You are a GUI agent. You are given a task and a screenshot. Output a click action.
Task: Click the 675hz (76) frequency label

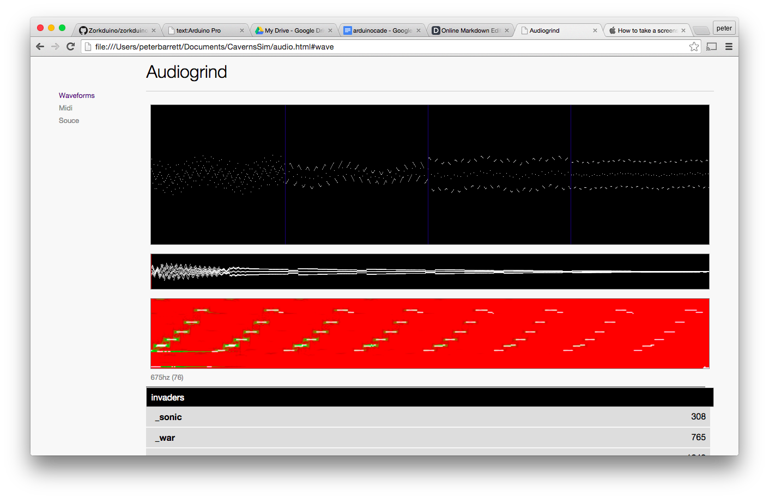click(x=167, y=377)
